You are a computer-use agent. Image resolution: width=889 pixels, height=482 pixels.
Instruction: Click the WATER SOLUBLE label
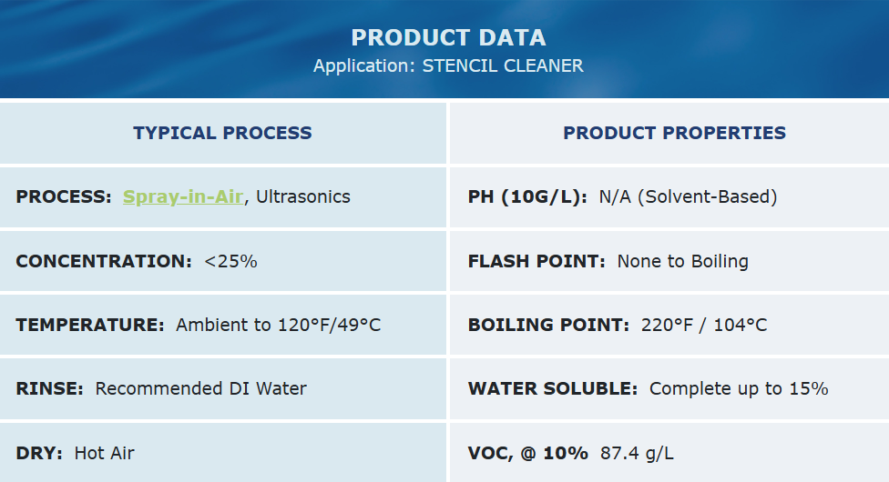coord(553,388)
